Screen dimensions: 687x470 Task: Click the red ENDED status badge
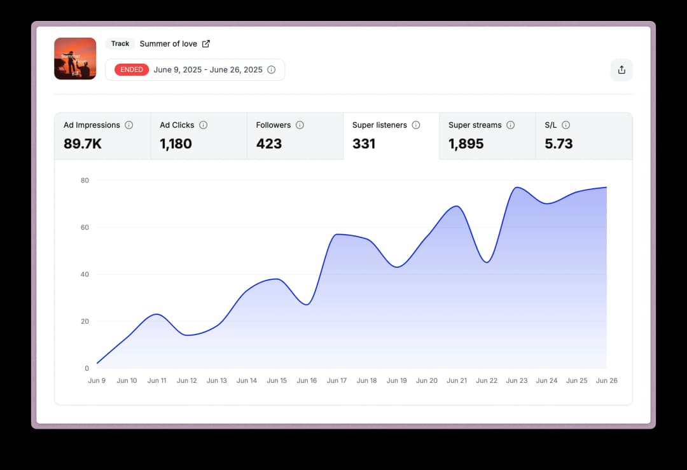(132, 70)
